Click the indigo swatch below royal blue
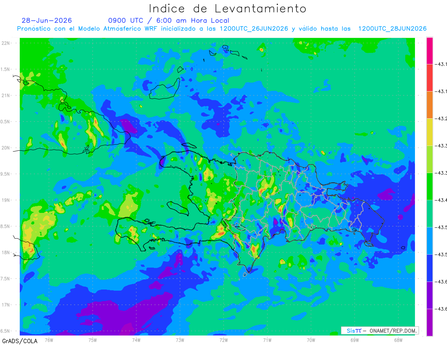 429,295
